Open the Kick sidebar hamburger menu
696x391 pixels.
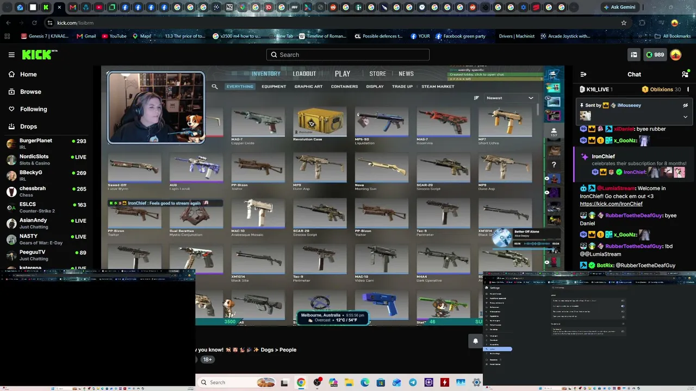point(11,55)
